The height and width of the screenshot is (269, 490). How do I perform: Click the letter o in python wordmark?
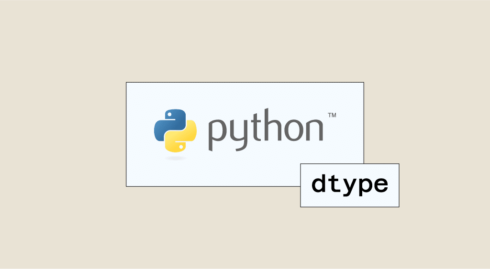pyautogui.click(x=295, y=130)
